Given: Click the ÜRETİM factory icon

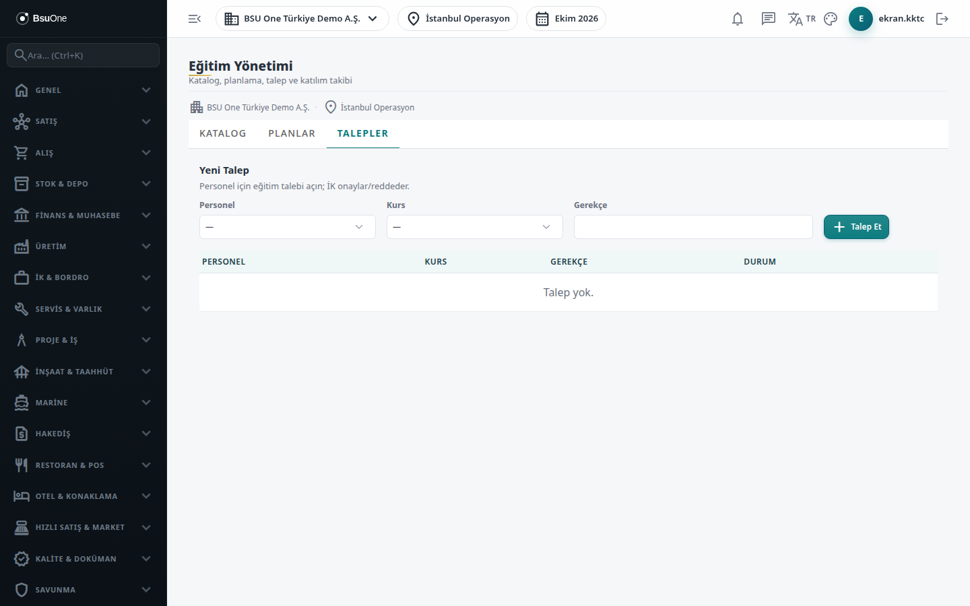Looking at the screenshot, I should pyautogui.click(x=22, y=246).
